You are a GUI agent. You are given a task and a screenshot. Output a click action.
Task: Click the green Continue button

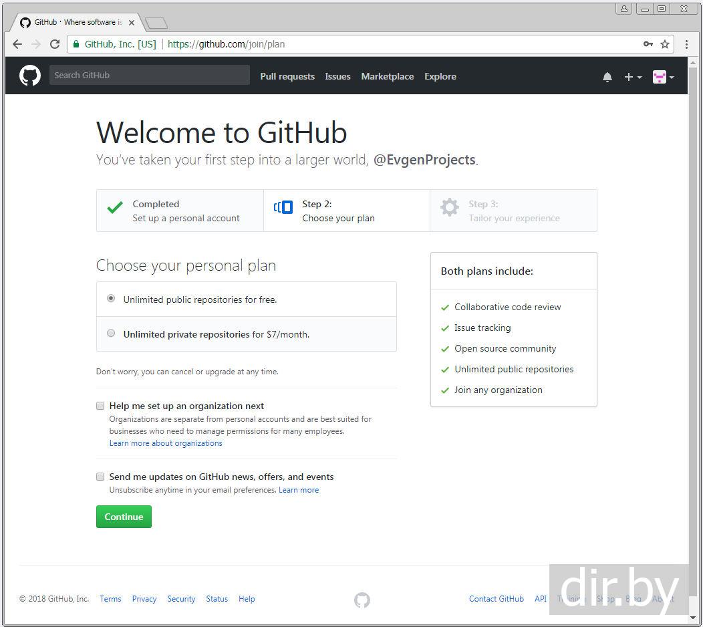point(124,517)
